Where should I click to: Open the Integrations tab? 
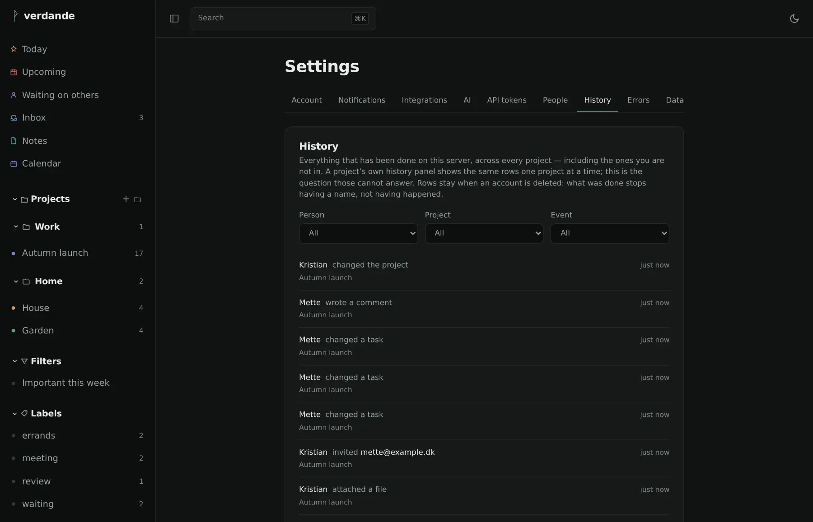[x=424, y=100]
